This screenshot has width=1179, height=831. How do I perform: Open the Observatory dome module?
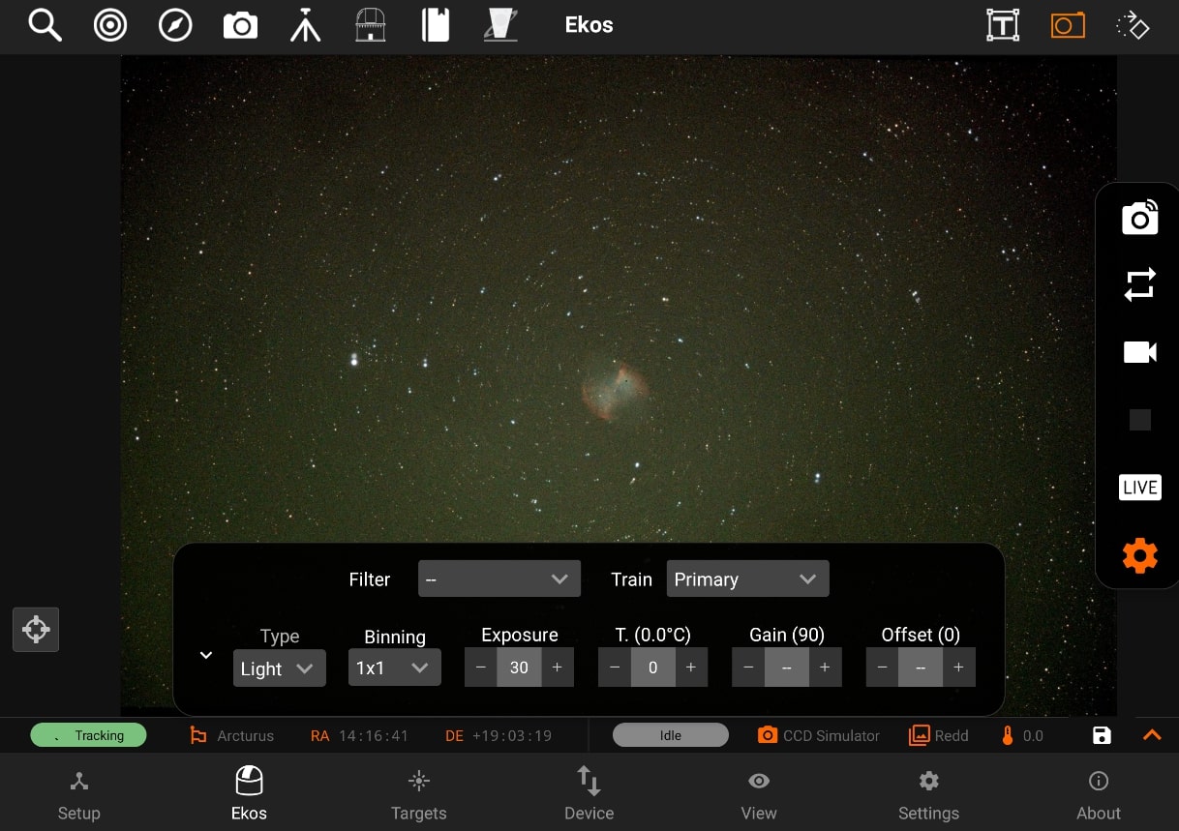pos(371,25)
